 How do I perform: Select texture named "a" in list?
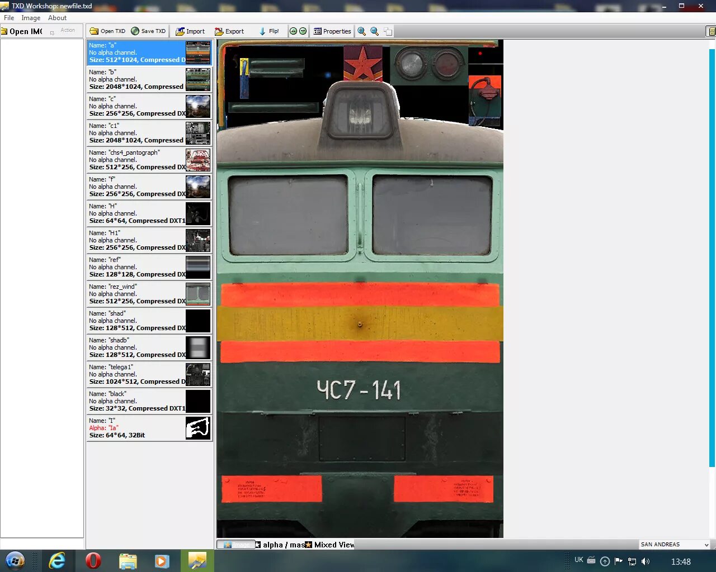pos(149,53)
